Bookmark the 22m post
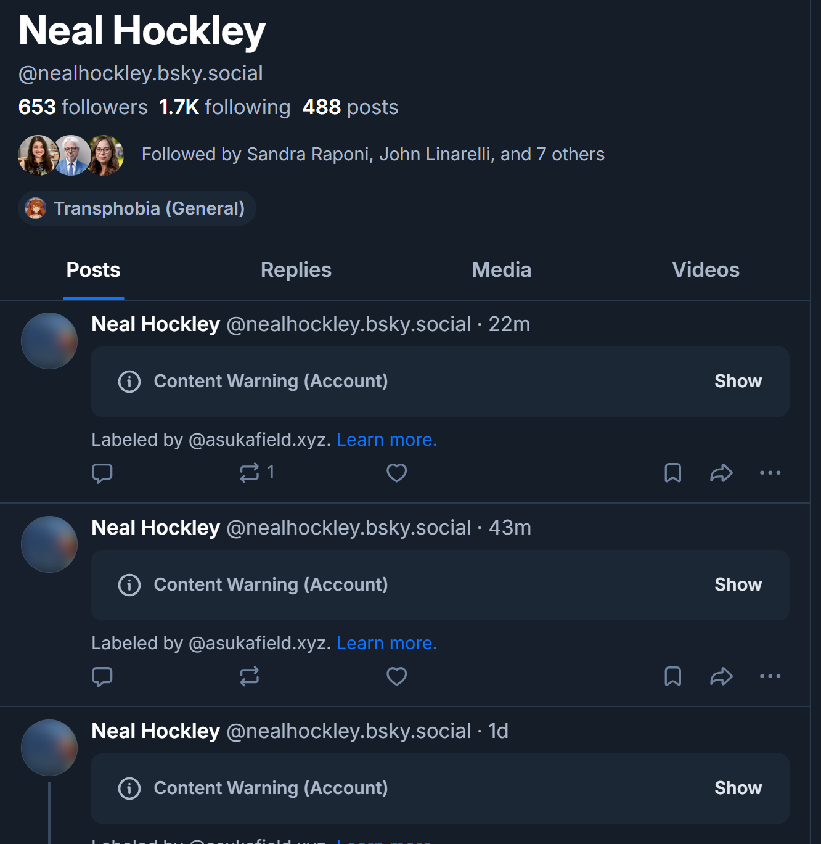This screenshot has width=821, height=844. [x=672, y=473]
